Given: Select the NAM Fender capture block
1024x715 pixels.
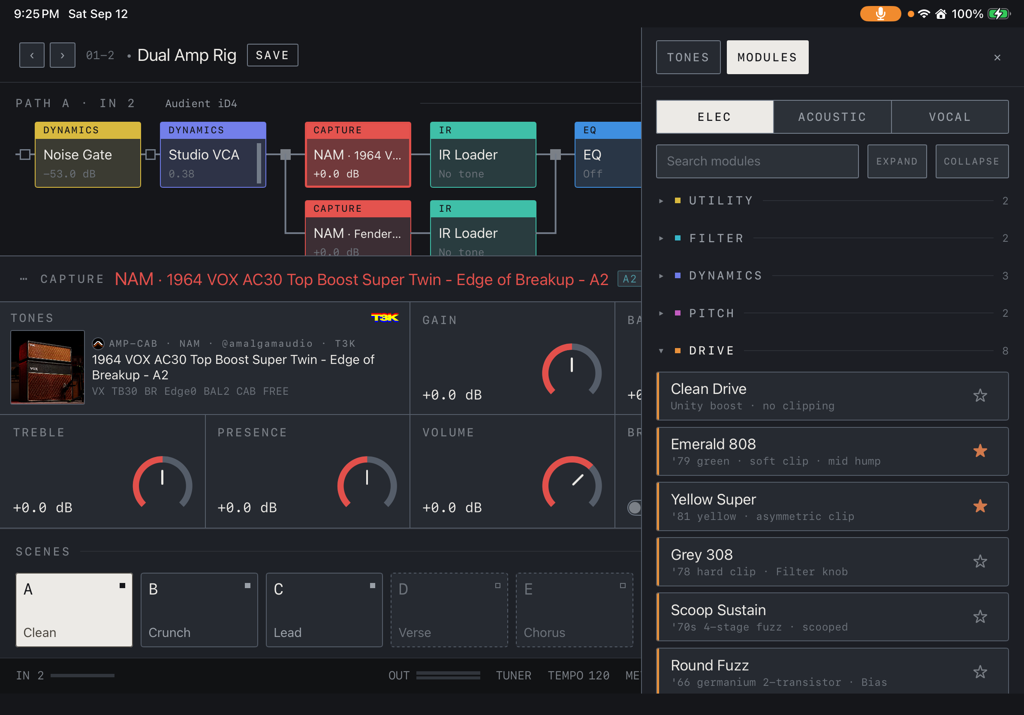Looking at the screenshot, I should tap(358, 228).
